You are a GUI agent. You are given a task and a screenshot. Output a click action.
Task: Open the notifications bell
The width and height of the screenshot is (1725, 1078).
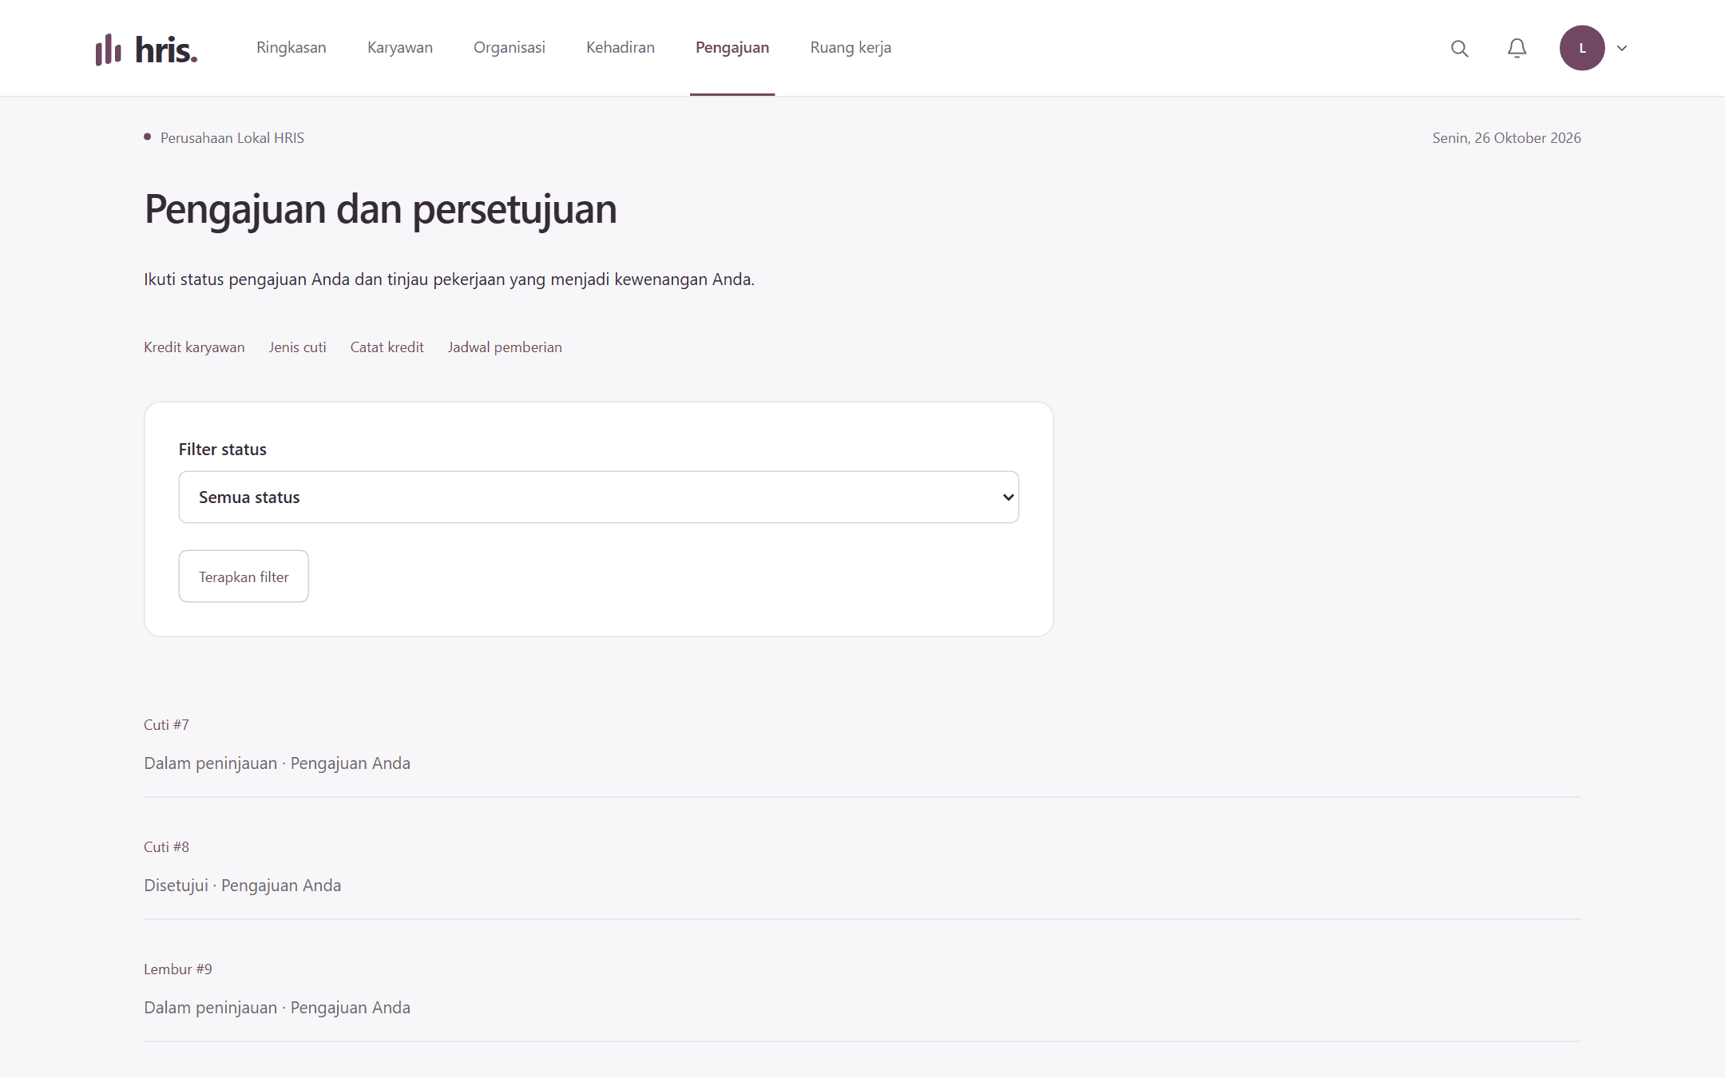coord(1517,48)
